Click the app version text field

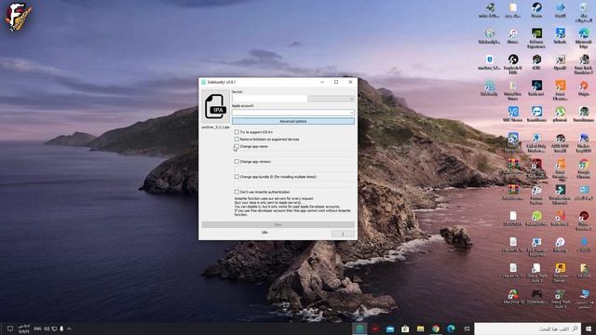coord(292,169)
